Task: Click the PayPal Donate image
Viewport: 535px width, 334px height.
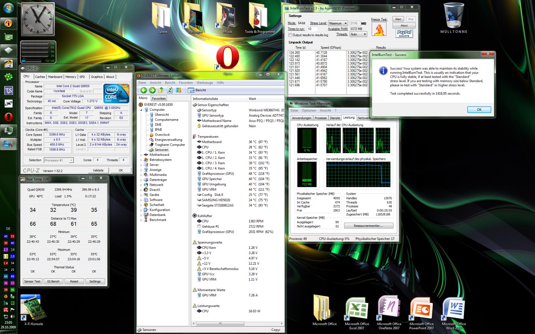Action: point(404,34)
